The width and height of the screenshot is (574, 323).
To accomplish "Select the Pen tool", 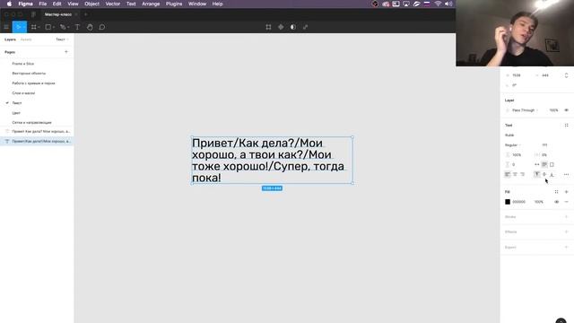I will (63, 27).
